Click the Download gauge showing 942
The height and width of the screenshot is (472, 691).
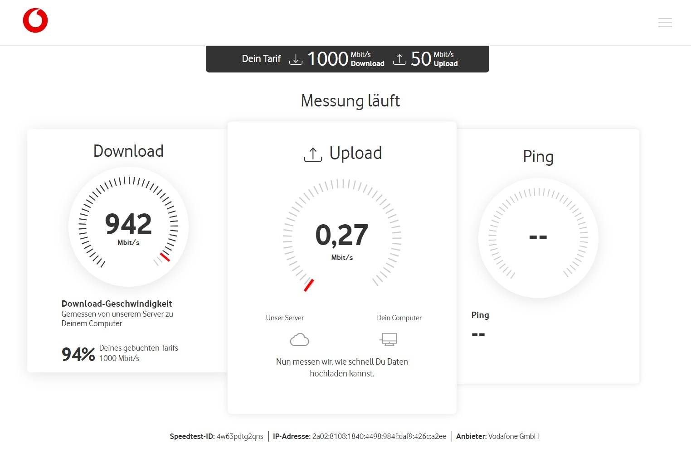click(128, 226)
